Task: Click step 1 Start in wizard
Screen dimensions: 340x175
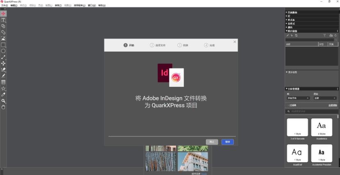Action: pyautogui.click(x=129, y=45)
